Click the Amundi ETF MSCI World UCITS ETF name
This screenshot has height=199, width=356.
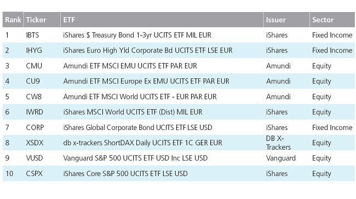pos(140,96)
